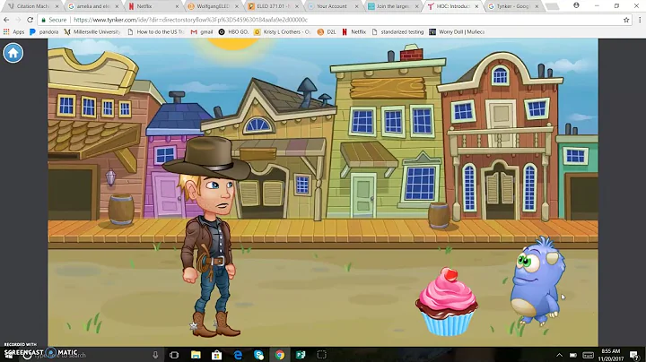Screen dimensions: 646x362
Task: Click the Secure padlock site info
Action: (x=54, y=20)
